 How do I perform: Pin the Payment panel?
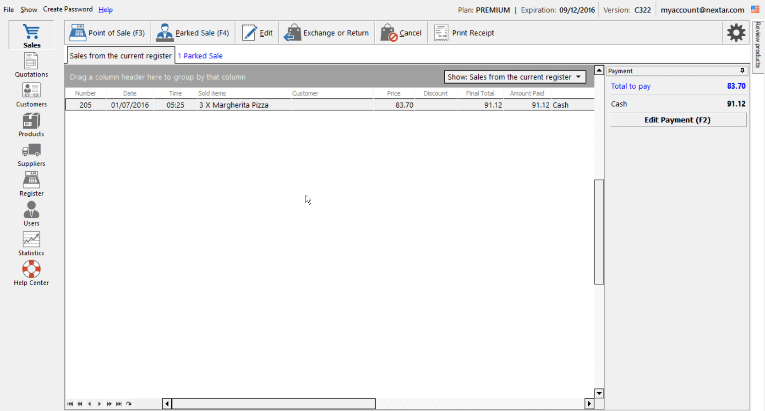coord(742,71)
